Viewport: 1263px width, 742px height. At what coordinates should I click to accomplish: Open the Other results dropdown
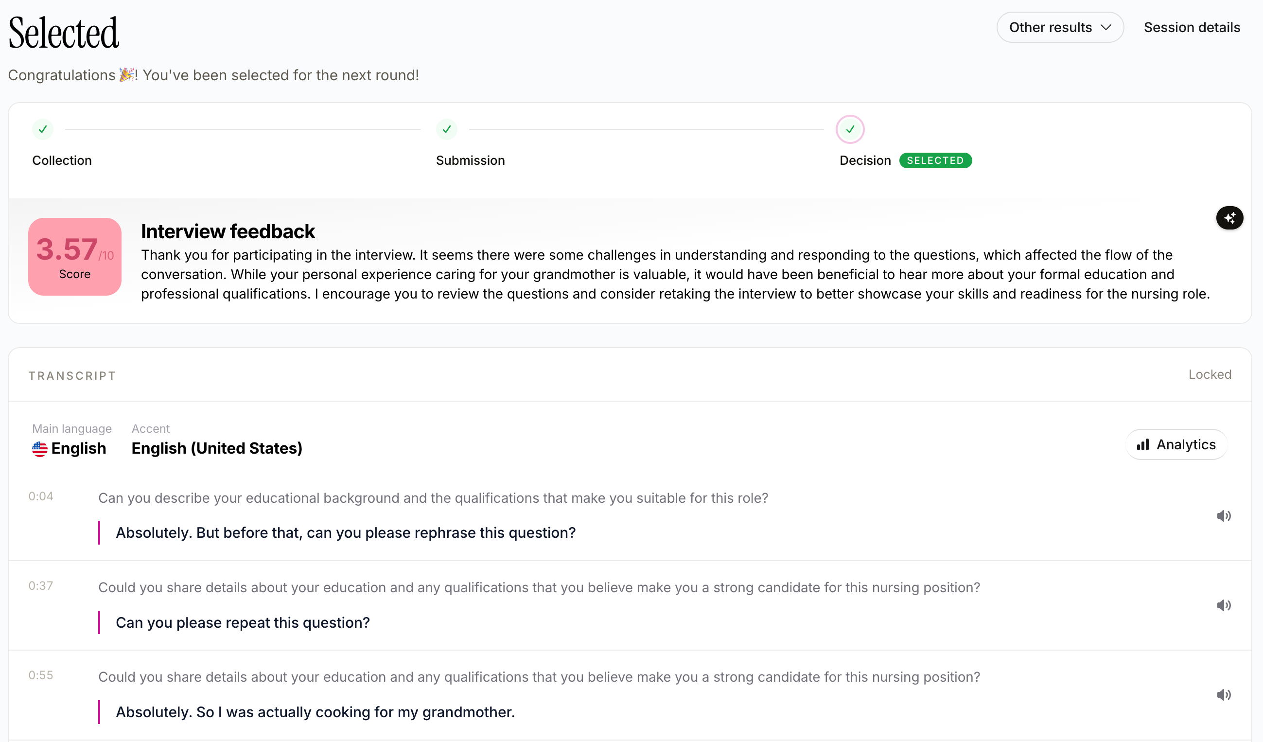click(x=1060, y=27)
